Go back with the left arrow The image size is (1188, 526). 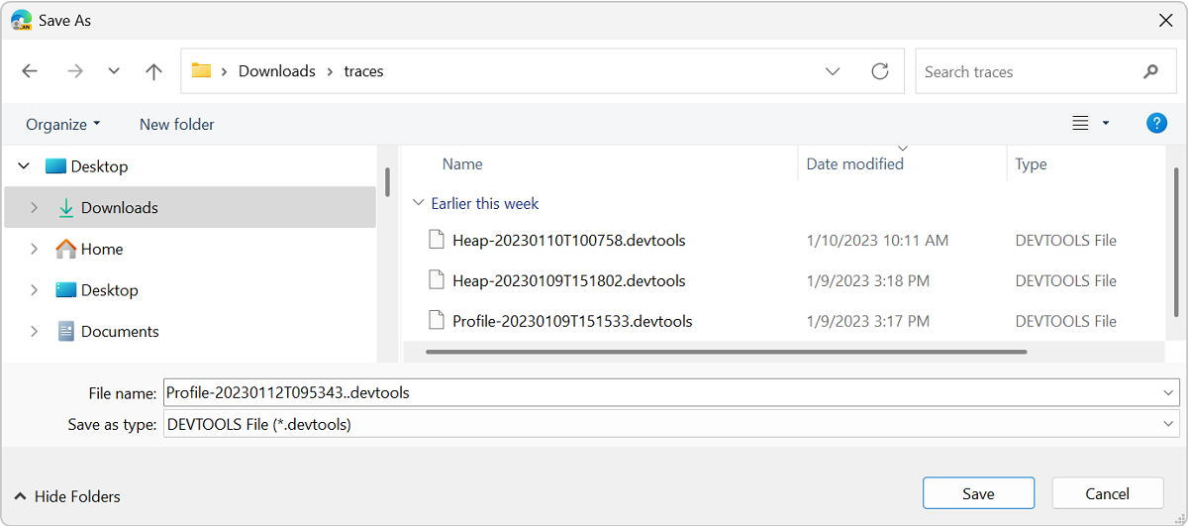point(30,71)
